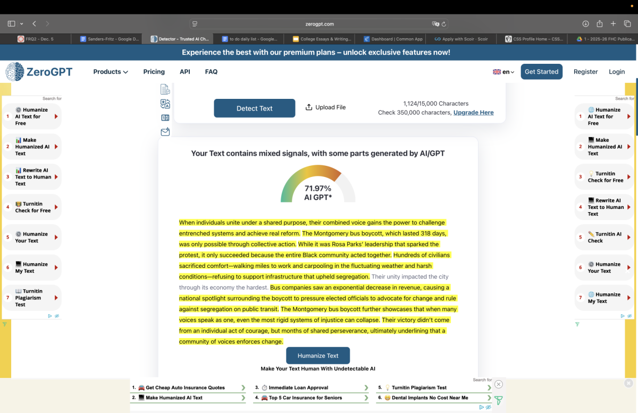Switch to the Sanders-Fritz Google Doc tab
The image size is (638, 413).
tap(106, 39)
